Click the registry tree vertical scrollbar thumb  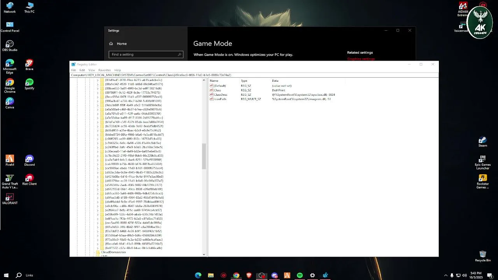pyautogui.click(x=204, y=156)
